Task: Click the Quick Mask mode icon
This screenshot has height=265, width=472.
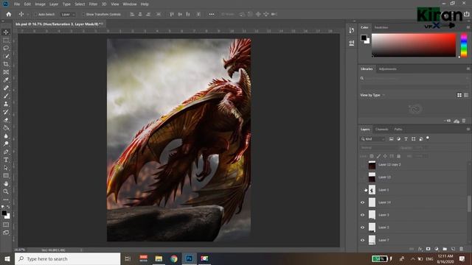Action: (6, 225)
